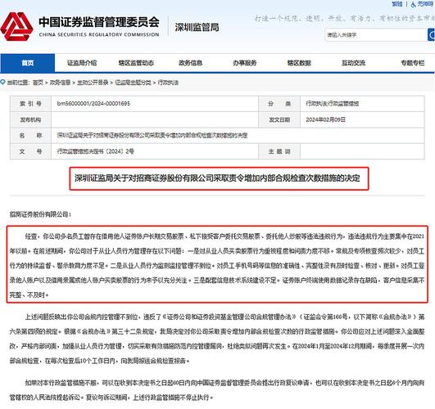435x409 pixels.
Task: Open the 证监局介绍 navigation tab
Action: pyautogui.click(x=82, y=63)
